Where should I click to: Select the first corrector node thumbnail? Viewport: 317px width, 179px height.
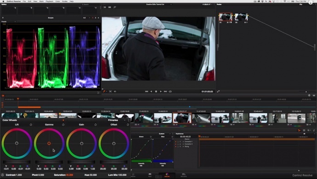(x=226, y=17)
